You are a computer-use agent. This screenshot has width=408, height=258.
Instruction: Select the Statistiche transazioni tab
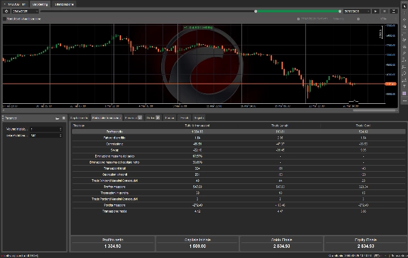tap(106, 117)
